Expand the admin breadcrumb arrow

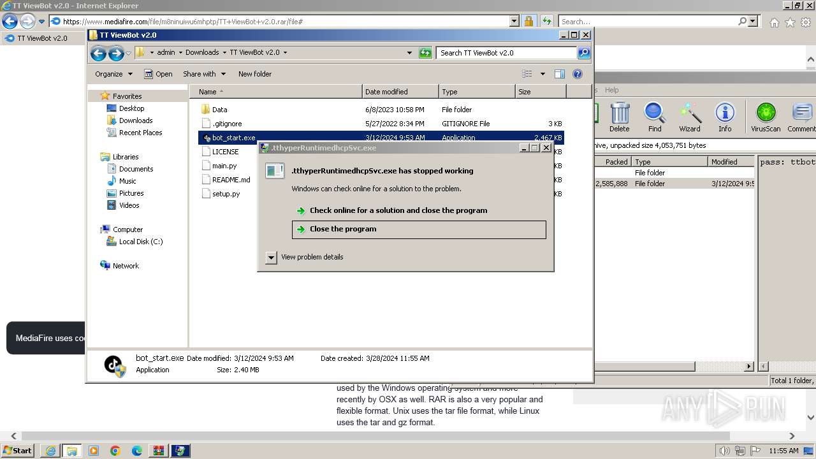[180, 53]
